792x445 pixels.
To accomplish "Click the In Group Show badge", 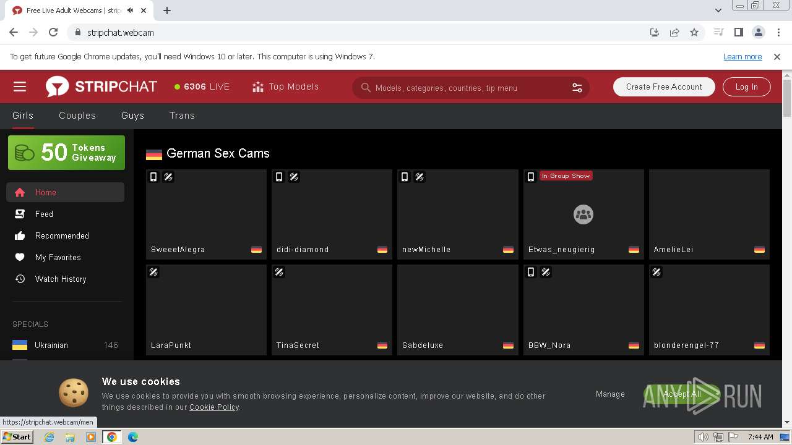I will click(x=566, y=176).
